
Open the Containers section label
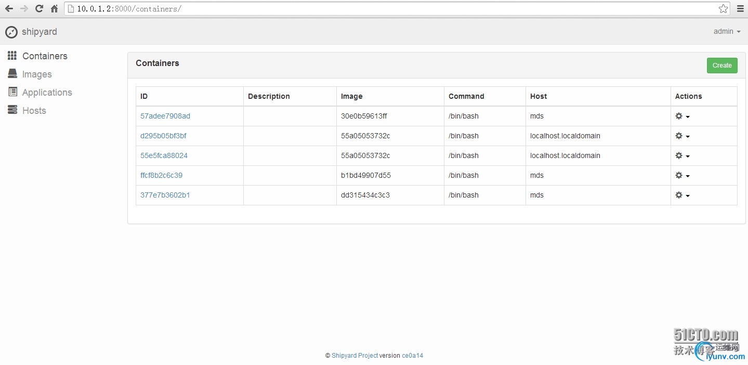[x=45, y=56]
